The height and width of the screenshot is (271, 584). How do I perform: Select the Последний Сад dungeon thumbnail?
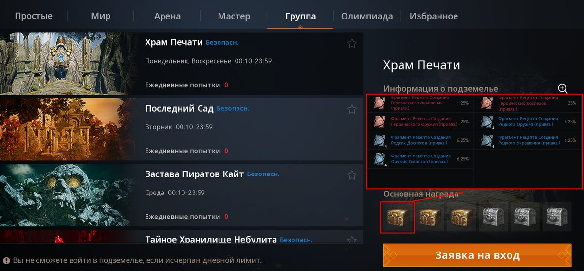pyautogui.click(x=68, y=130)
